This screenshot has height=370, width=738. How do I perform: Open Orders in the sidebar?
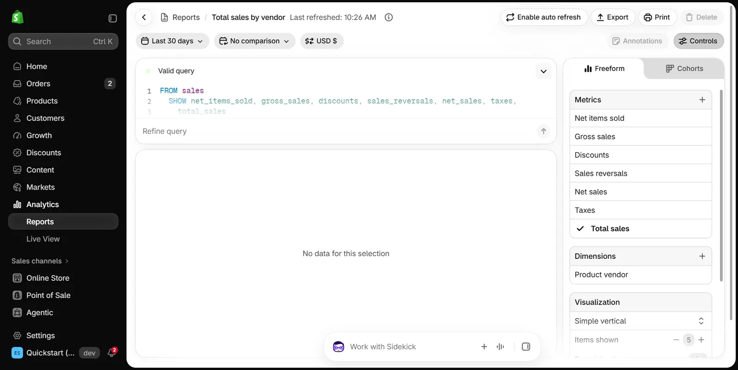click(63, 84)
